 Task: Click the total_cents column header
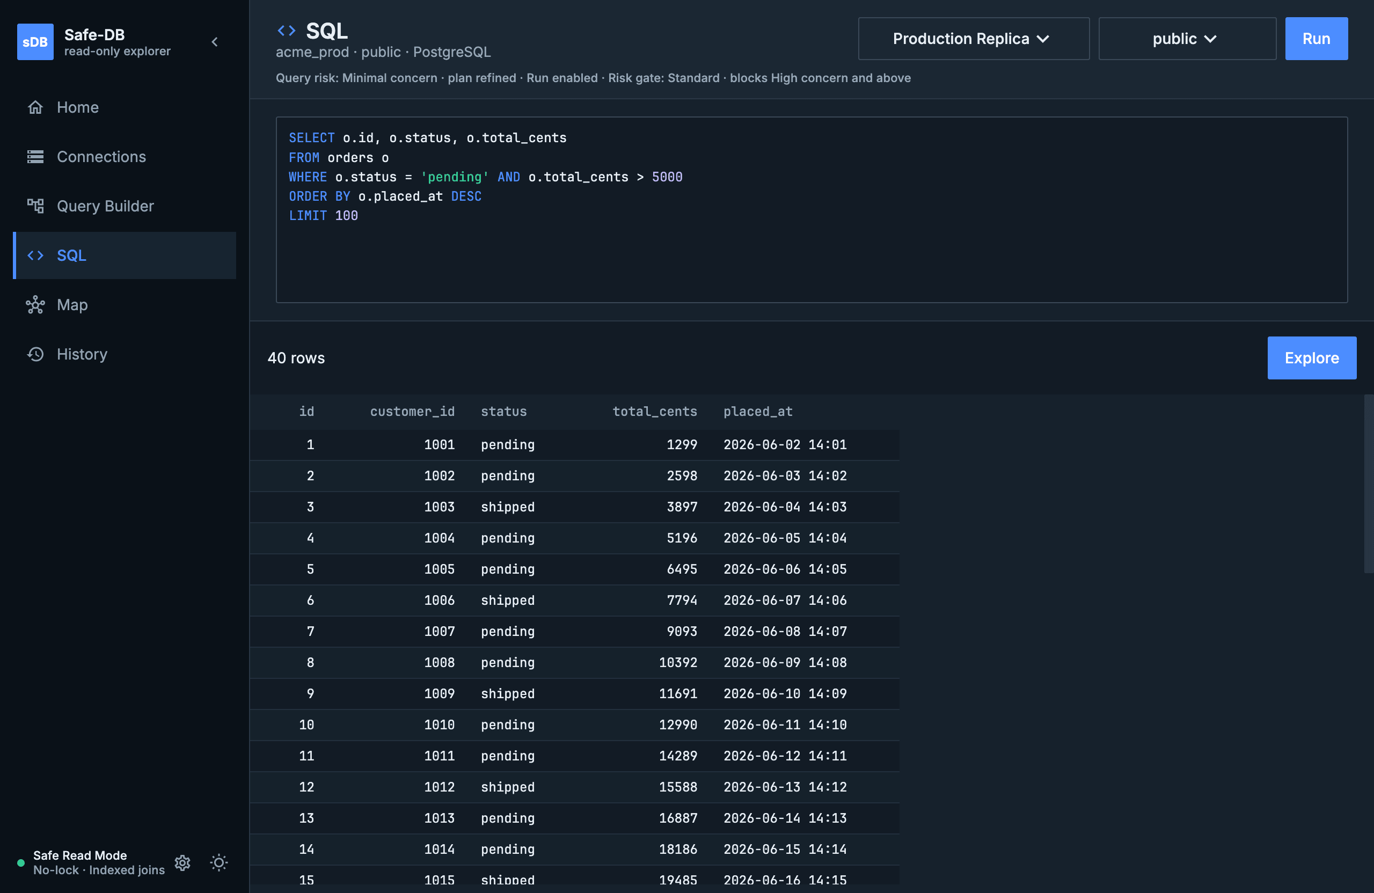[655, 412]
